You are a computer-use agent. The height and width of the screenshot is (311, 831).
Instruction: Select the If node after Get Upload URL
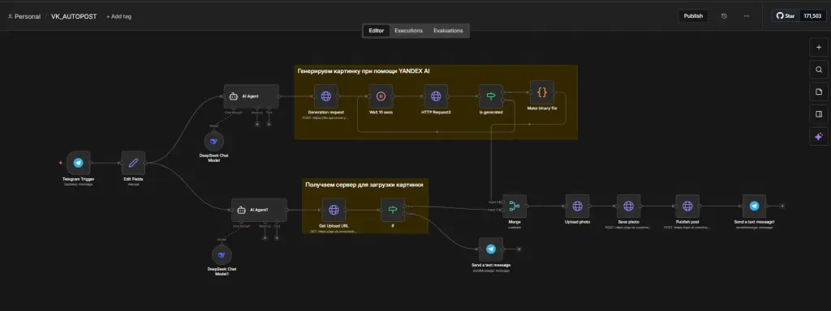click(393, 210)
